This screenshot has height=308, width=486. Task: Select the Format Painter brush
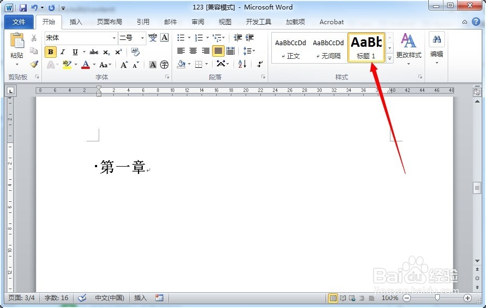(34, 64)
